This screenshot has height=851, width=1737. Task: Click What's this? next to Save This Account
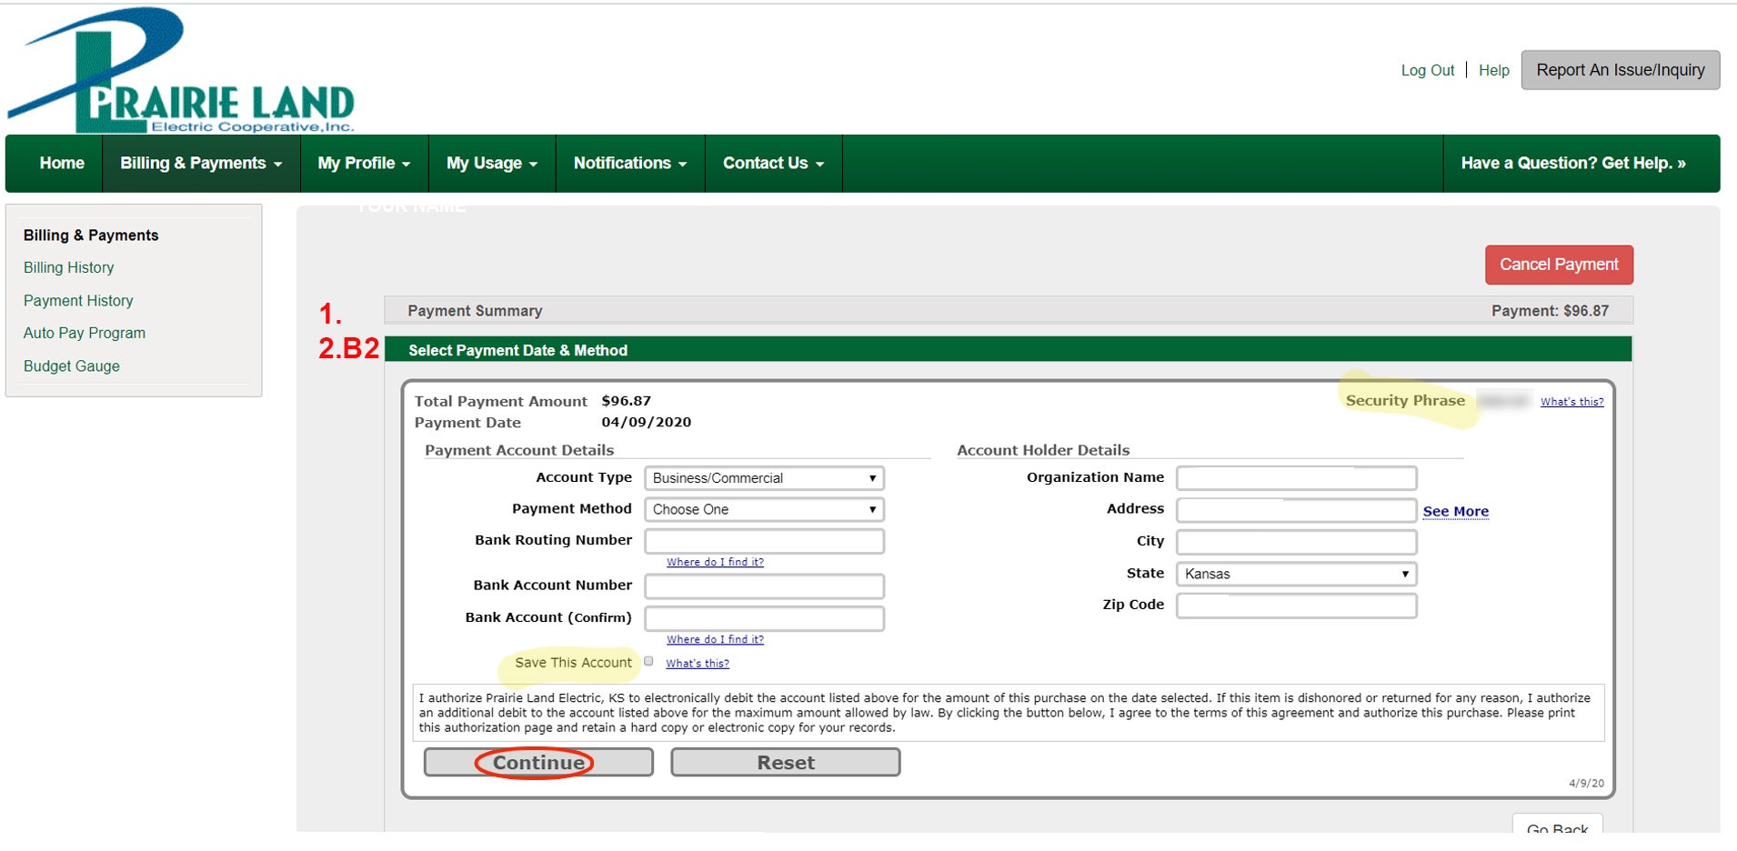pyautogui.click(x=698, y=663)
